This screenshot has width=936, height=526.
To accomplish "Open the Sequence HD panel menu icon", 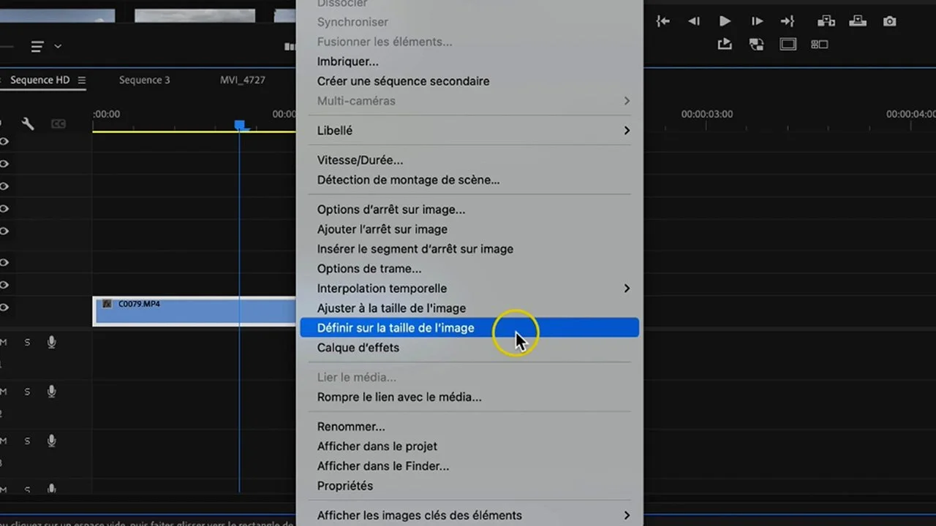I will pyautogui.click(x=82, y=80).
